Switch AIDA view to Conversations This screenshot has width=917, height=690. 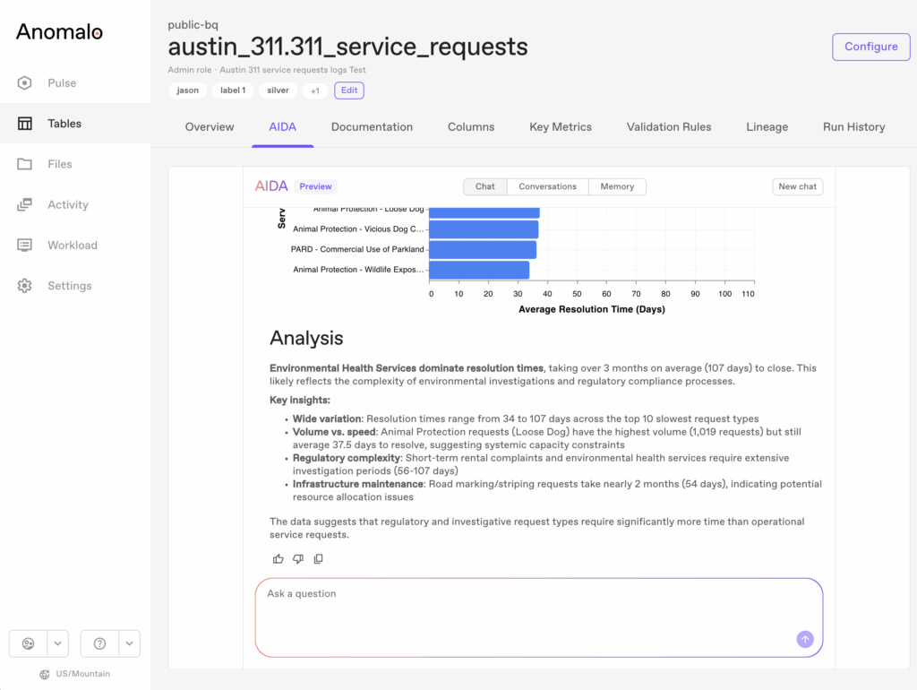[547, 186]
